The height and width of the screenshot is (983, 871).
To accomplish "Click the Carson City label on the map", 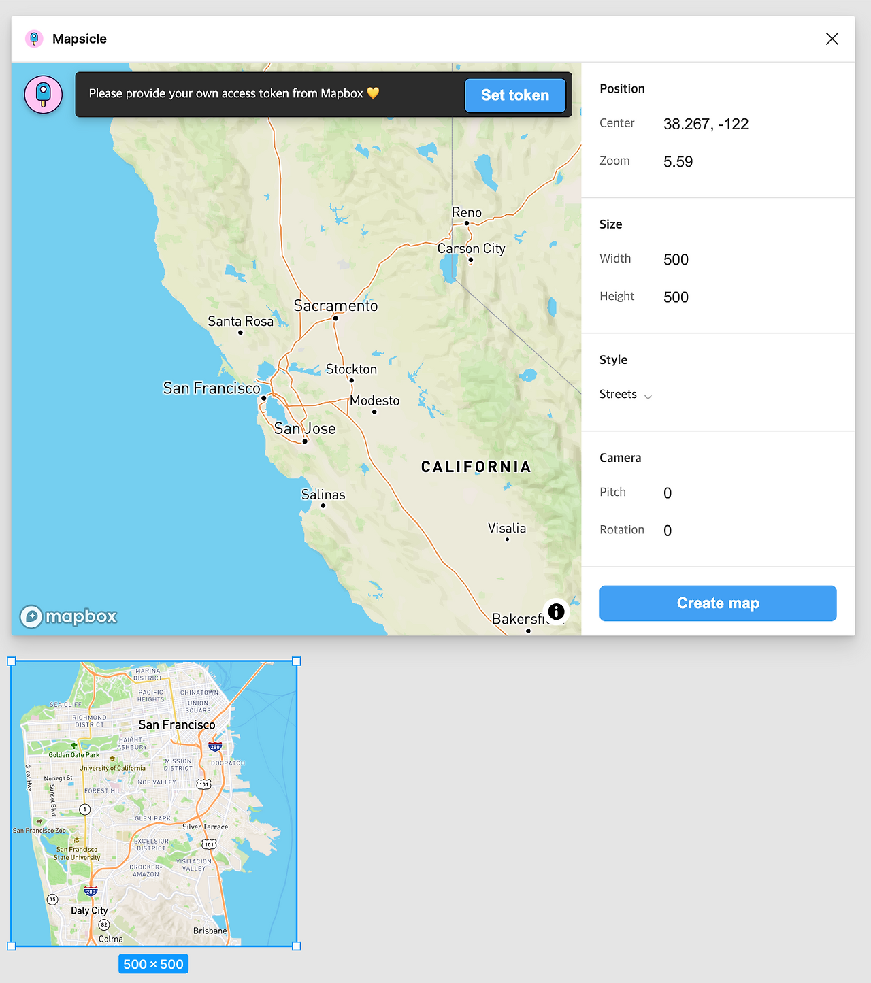I will click(472, 248).
